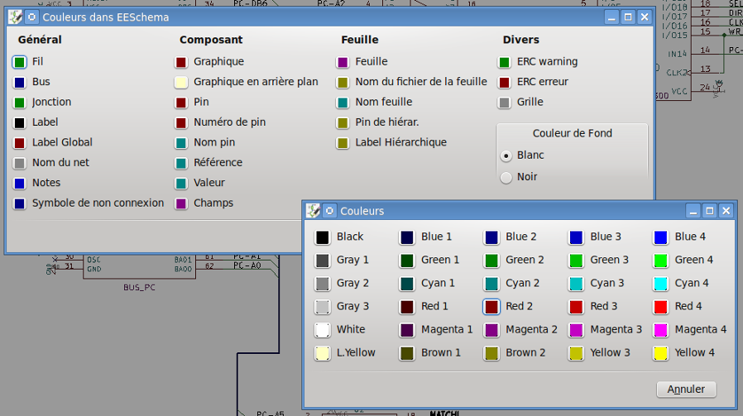Choose the Red 3 color
This screenshot has height=416, width=743.
pos(576,307)
